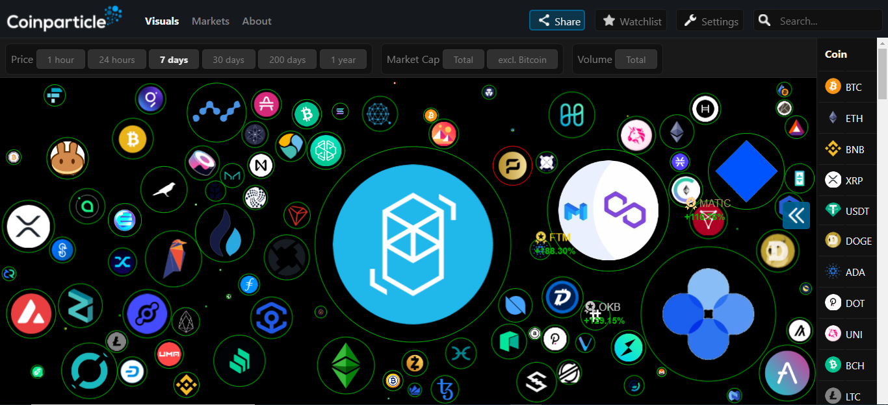Screen dimensions: 888x405
Task: Show Market Cap excl. Bitcoin
Action: pyautogui.click(x=523, y=60)
